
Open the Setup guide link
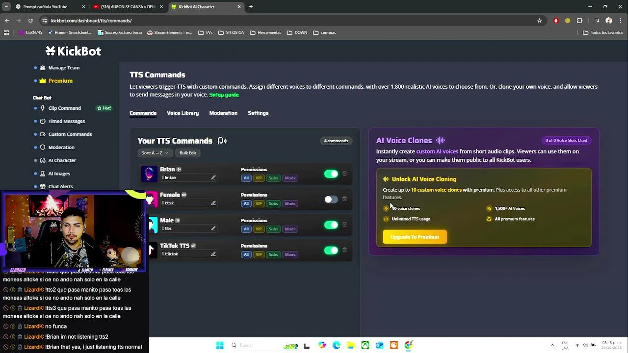pos(224,95)
